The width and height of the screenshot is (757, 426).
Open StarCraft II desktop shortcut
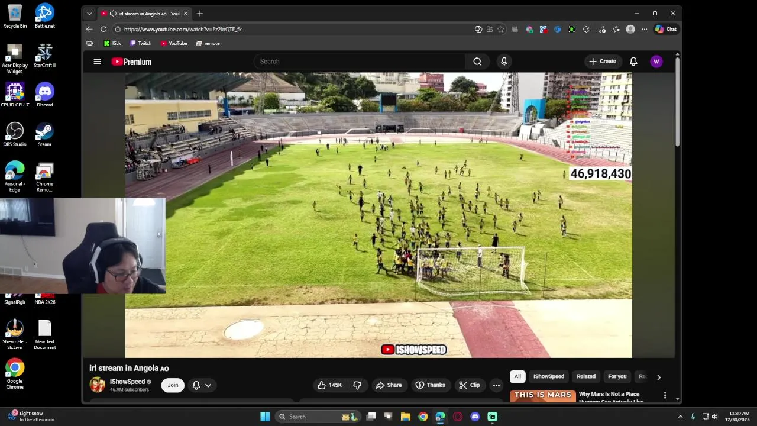[x=45, y=56]
